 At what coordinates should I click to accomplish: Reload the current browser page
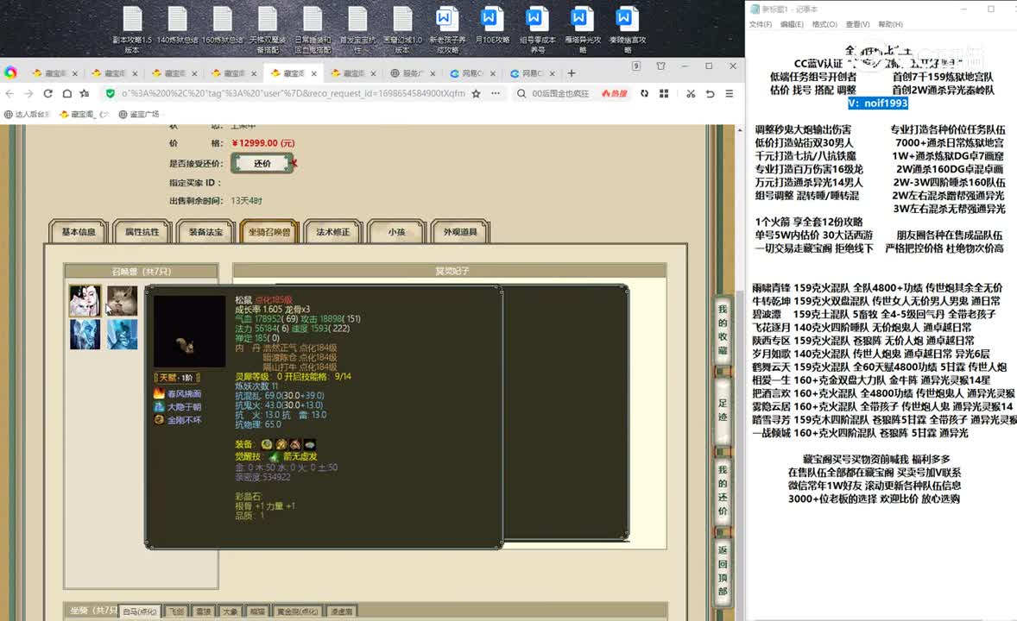(x=47, y=94)
